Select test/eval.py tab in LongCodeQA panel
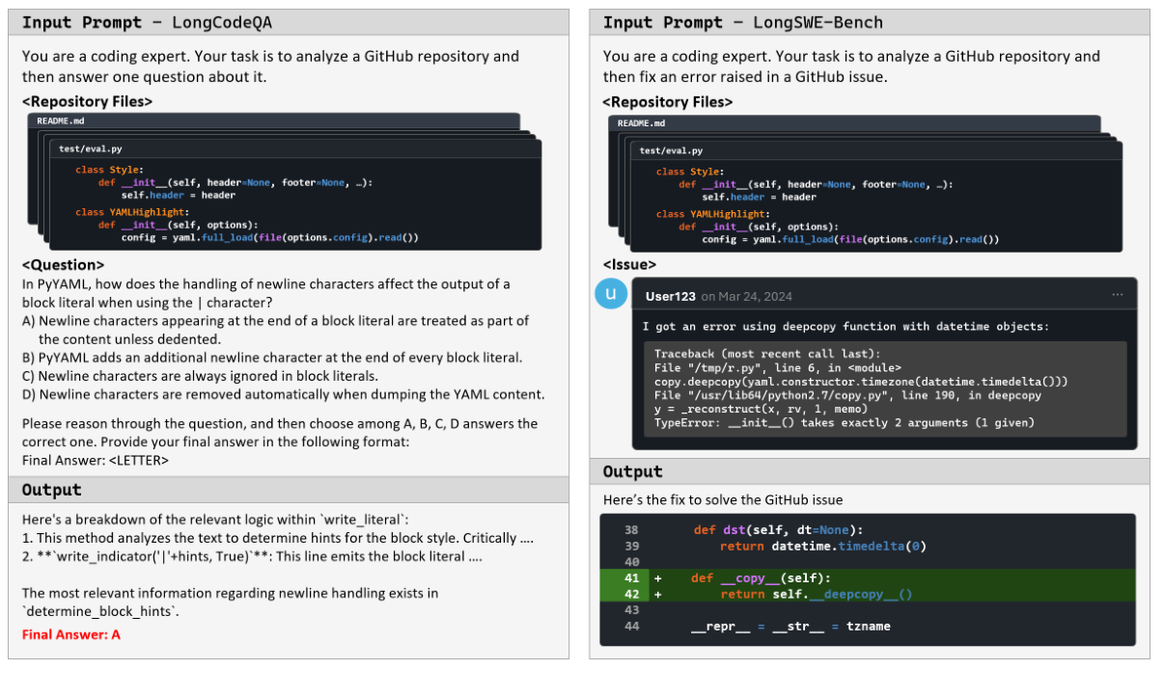Image resolution: width=1164 pixels, height=696 pixels. click(x=91, y=149)
